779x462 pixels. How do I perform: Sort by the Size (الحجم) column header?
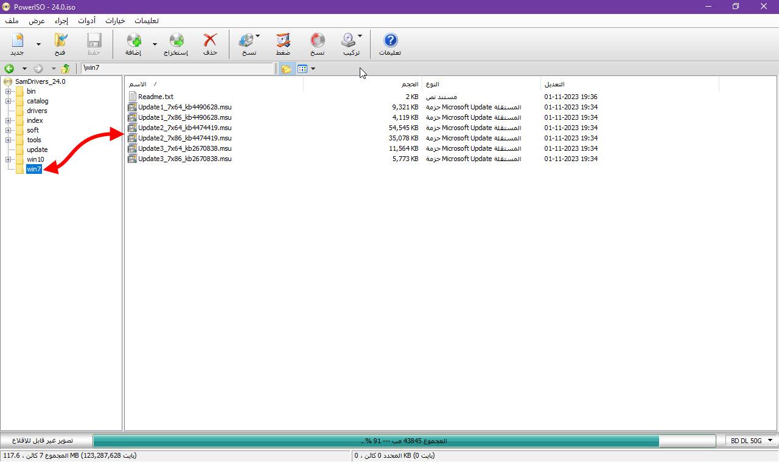click(362, 84)
